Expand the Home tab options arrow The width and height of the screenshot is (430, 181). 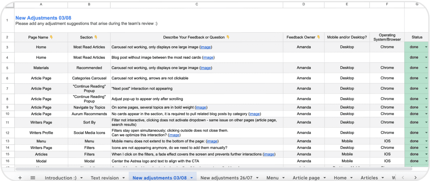[x=352, y=178]
